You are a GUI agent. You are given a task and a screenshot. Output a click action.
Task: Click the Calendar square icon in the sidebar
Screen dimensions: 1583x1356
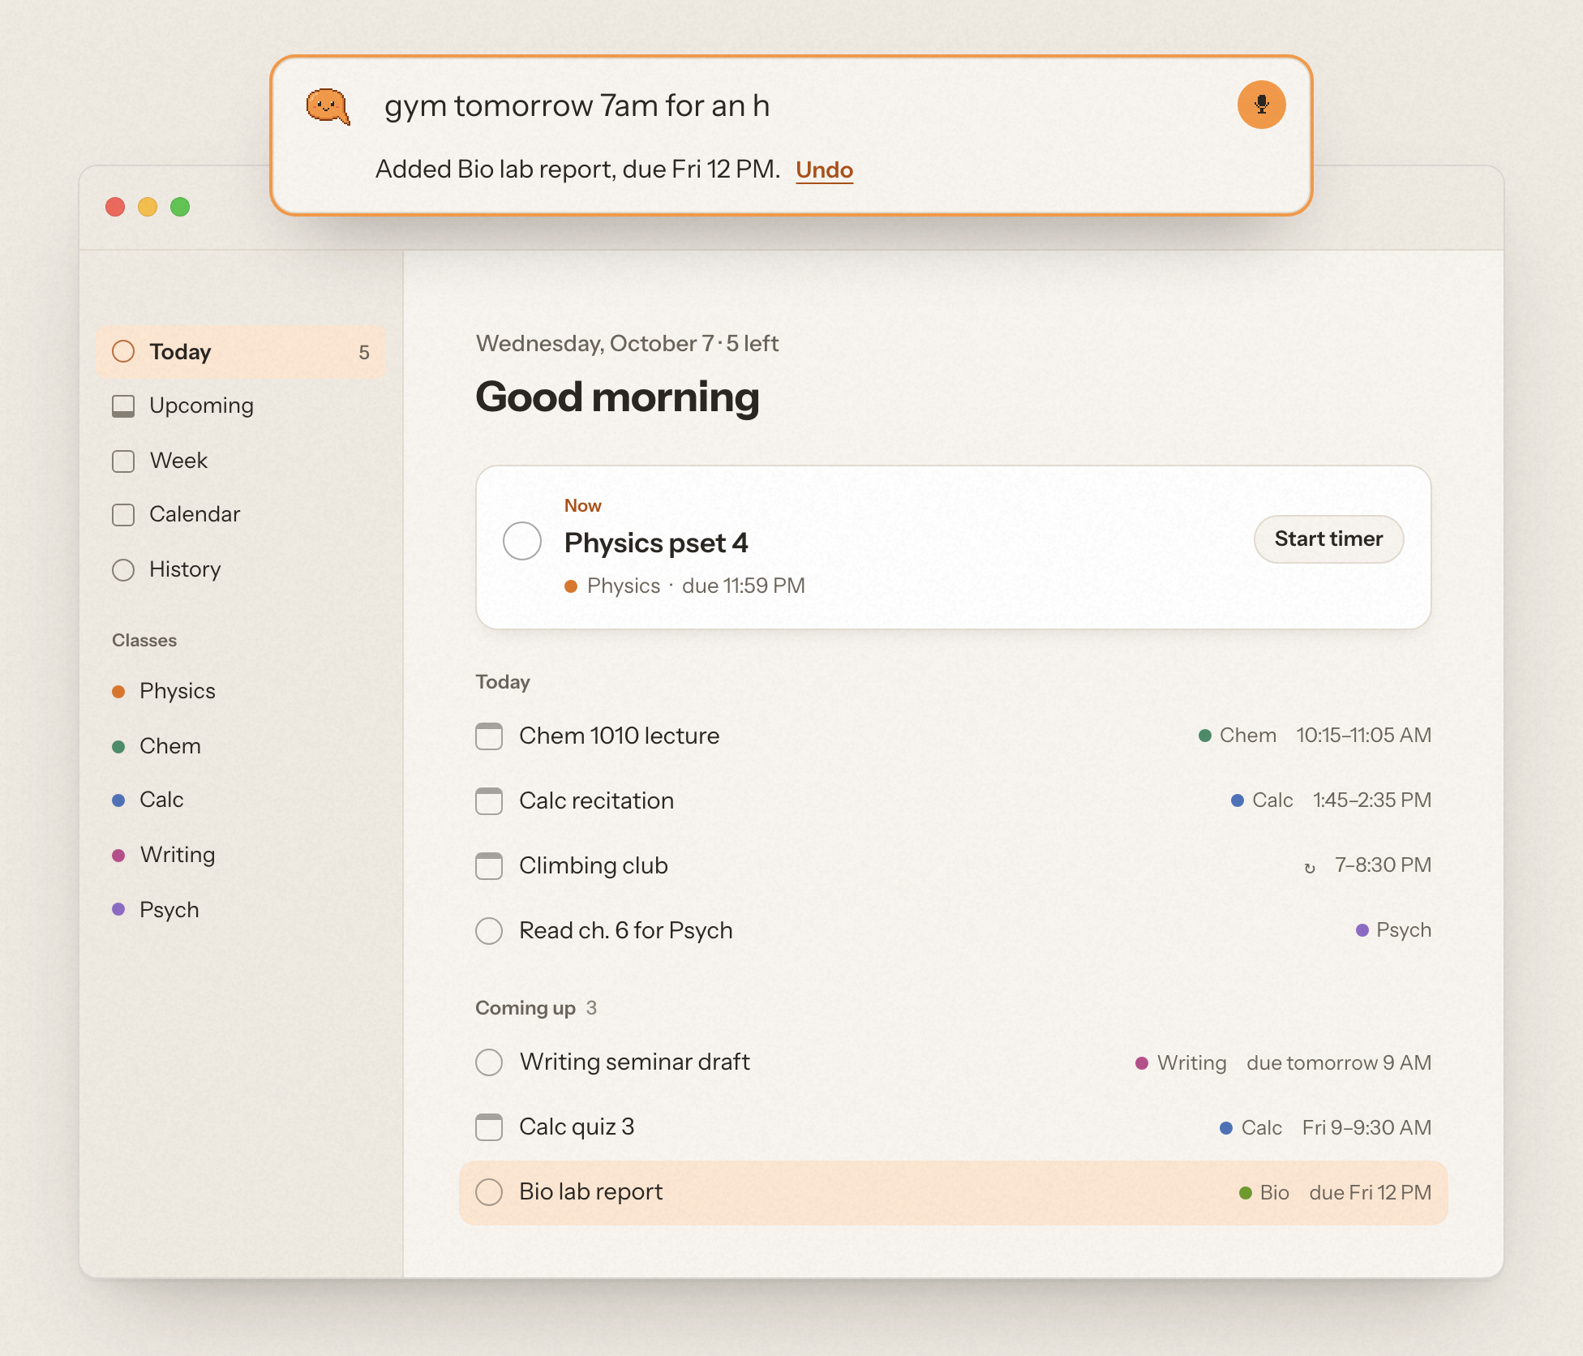(123, 515)
